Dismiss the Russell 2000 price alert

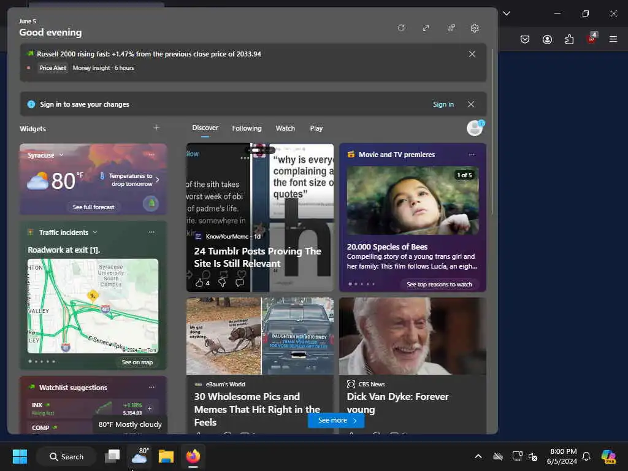point(472,54)
